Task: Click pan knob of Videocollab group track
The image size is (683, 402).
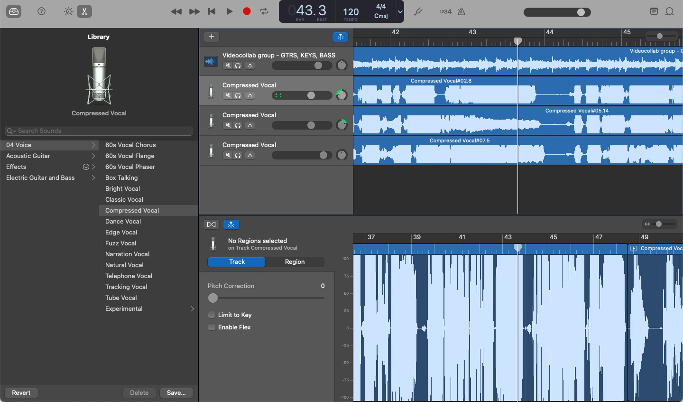Action: coord(341,65)
